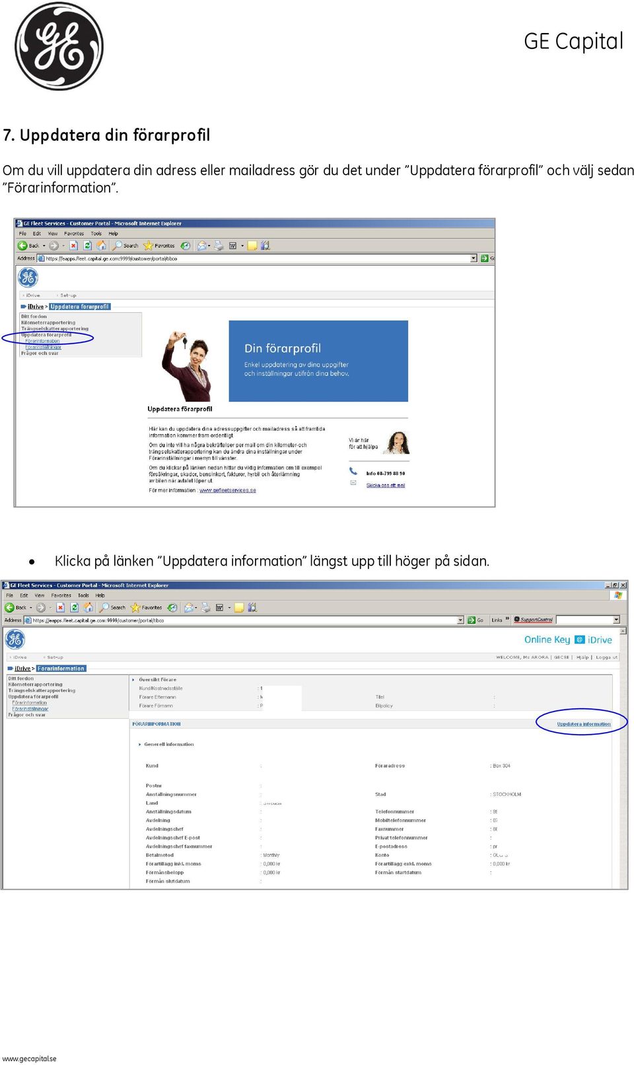Click Logga ut in lower browser

(x=606, y=657)
